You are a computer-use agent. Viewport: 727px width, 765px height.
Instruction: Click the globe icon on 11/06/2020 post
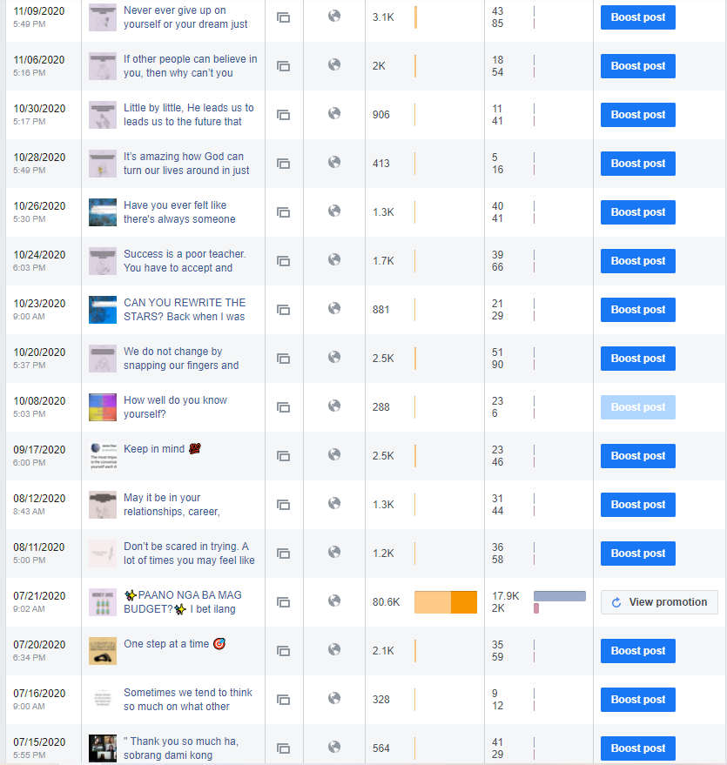[333, 65]
